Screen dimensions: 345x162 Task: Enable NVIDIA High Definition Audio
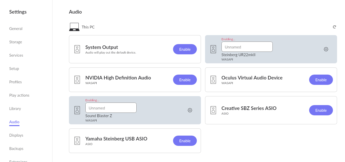(185, 80)
